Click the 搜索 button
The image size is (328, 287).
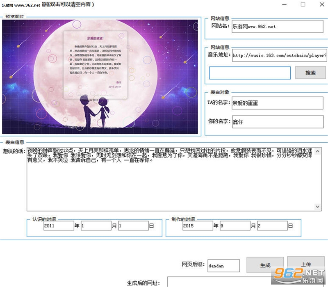click(x=310, y=73)
